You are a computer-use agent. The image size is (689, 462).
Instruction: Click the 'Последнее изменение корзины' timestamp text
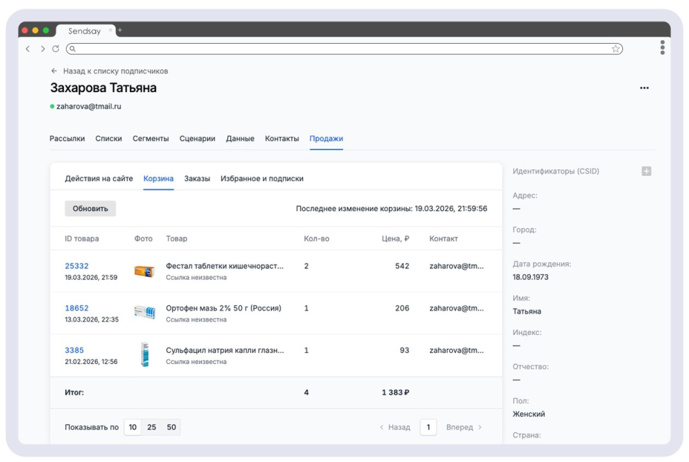(x=392, y=208)
